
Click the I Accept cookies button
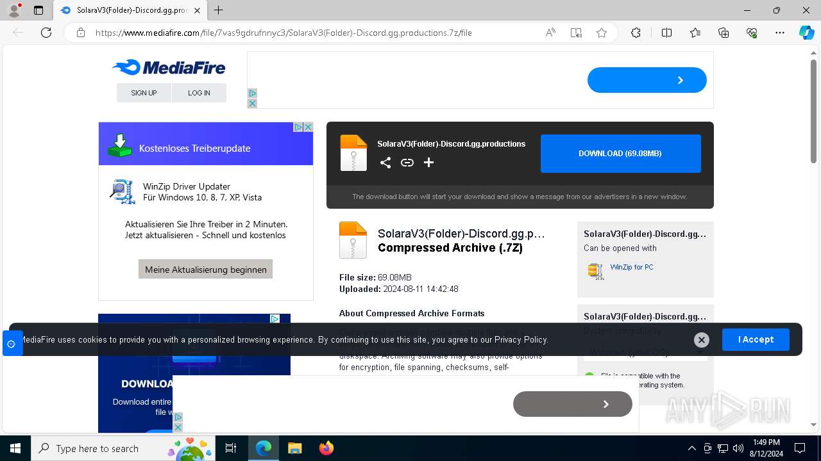pos(756,339)
